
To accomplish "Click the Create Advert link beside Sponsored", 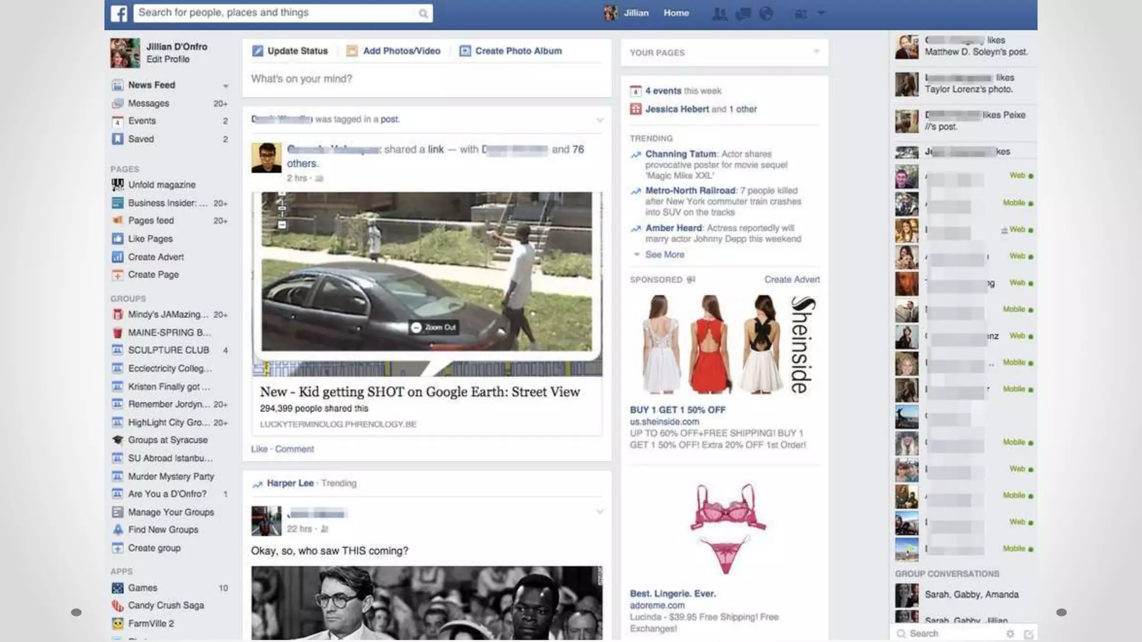I will [792, 280].
